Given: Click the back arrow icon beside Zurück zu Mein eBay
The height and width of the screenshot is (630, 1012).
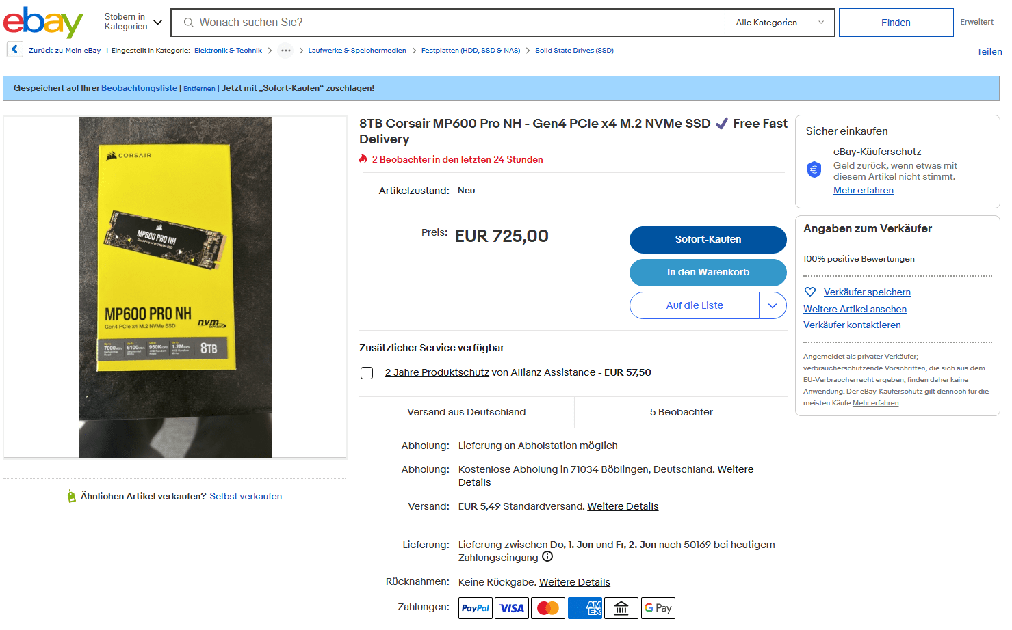Looking at the screenshot, I should [15, 49].
